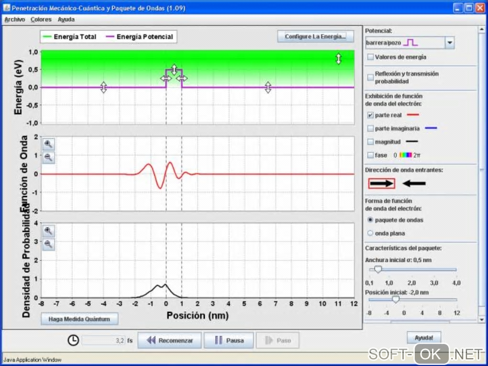Click the Anchura inicial slider thumb
Screen dimensions: 488x366
(x=378, y=269)
